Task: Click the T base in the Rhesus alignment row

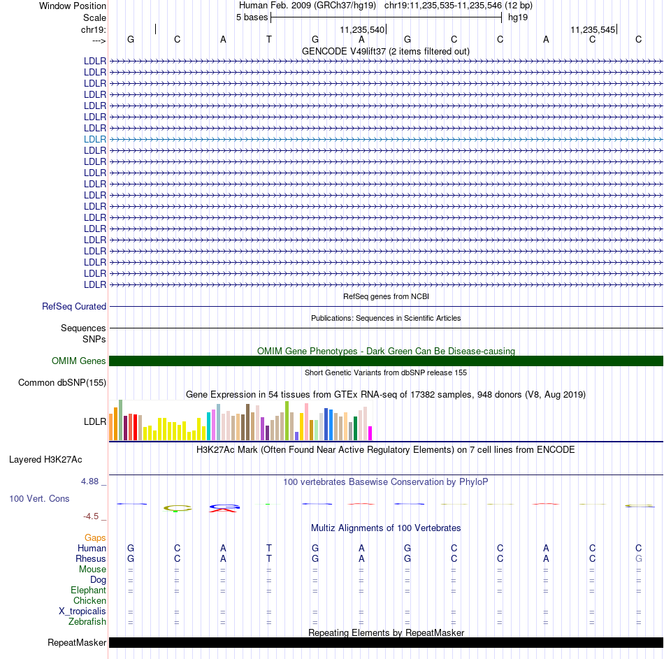Action: (x=269, y=558)
